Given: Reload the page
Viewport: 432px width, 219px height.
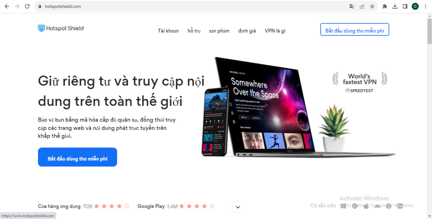Looking at the screenshot, I should [27, 6].
